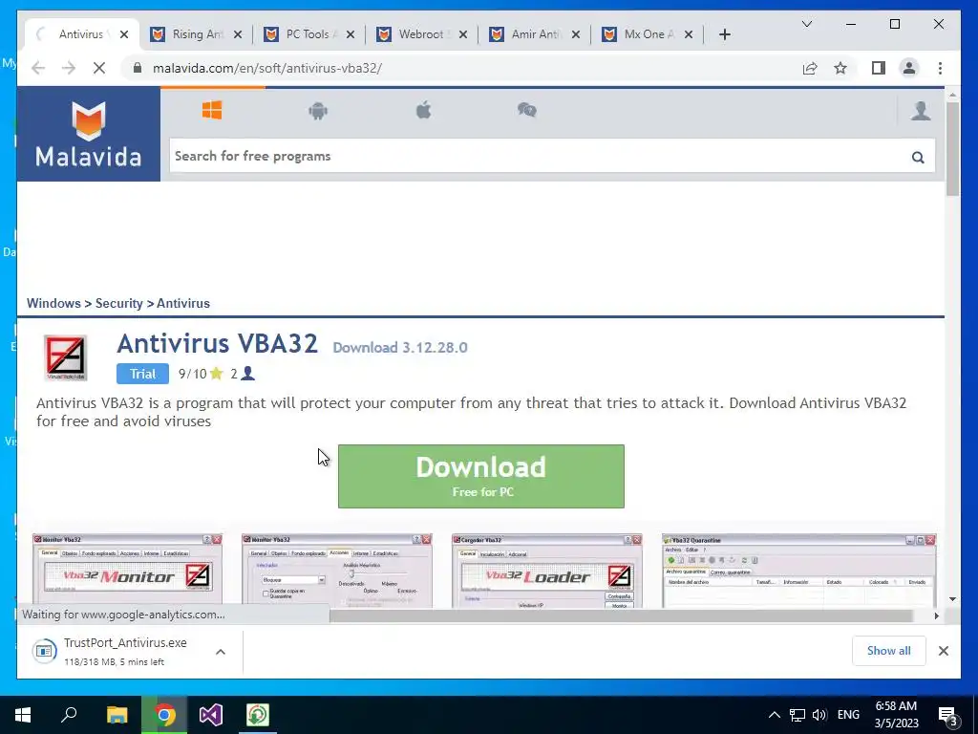Open the Vba32 Monitor screenshot thumbnail
The height and width of the screenshot is (734, 978).
[x=127, y=571]
